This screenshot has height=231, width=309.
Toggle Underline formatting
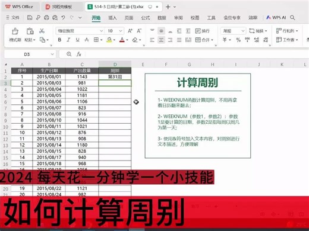[77, 40]
